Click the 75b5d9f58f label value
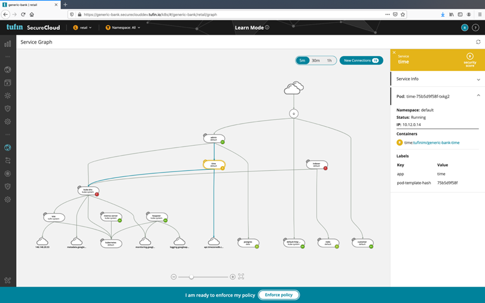Viewport: 485px width, 303px height. 447,183
